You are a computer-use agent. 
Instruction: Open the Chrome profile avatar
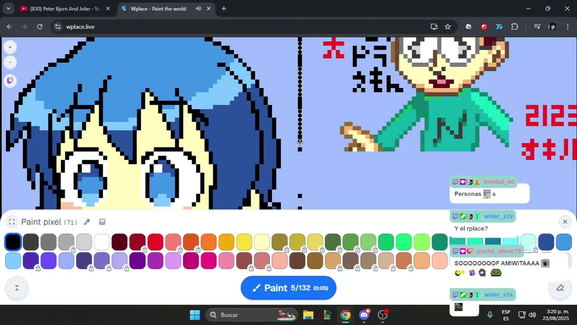click(552, 27)
